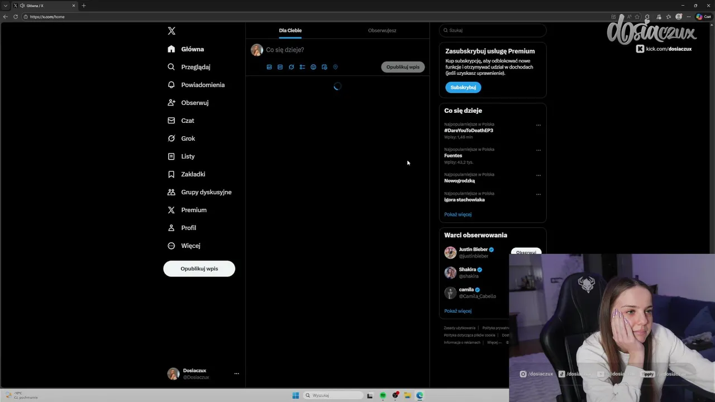Open Profil page
Image resolution: width=715 pixels, height=402 pixels.
click(x=182, y=228)
